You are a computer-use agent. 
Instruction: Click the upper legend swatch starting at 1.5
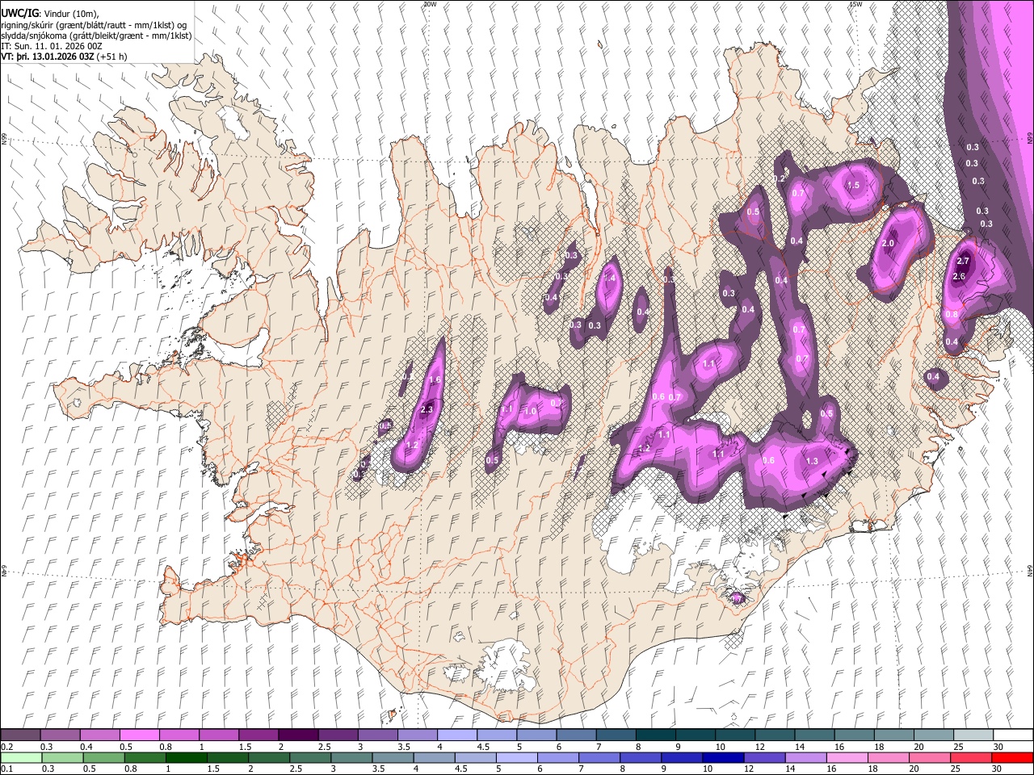[258, 735]
